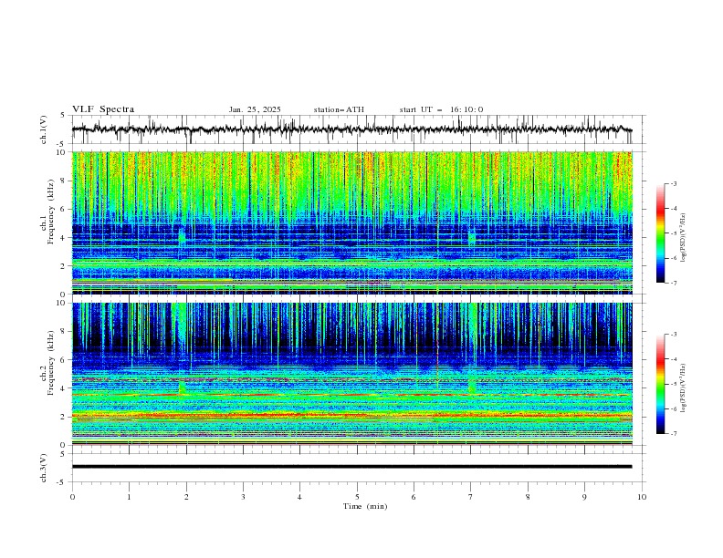Image resolution: width=723 pixels, height=558 pixels.
Task: Select the date text "Jan. 25, 2025"
Action: coord(255,109)
